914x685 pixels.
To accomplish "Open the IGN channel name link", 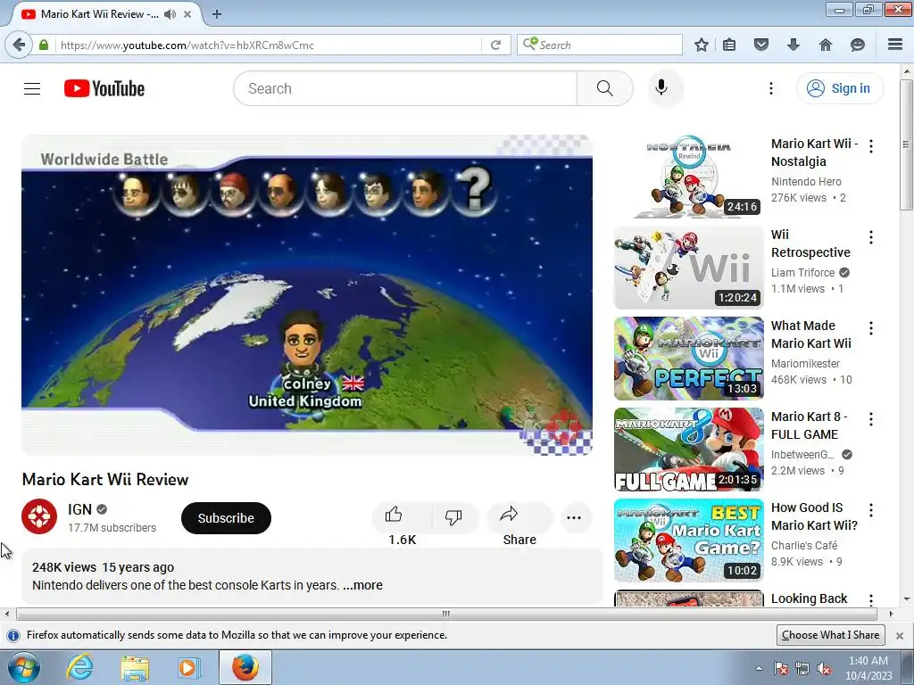I will click(x=79, y=509).
